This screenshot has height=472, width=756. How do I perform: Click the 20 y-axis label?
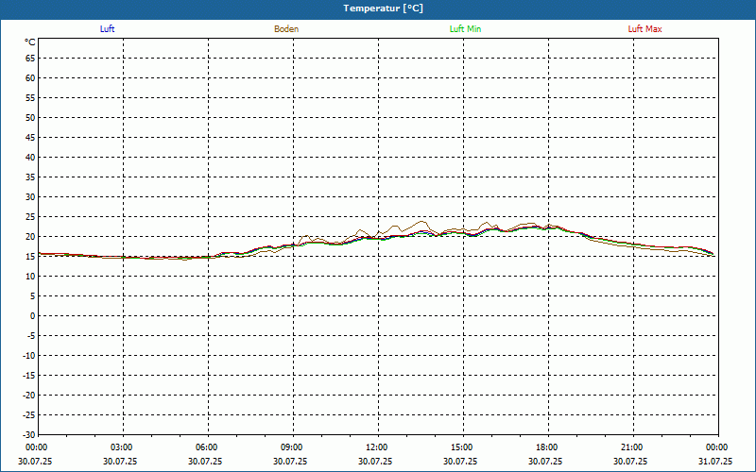pos(30,237)
